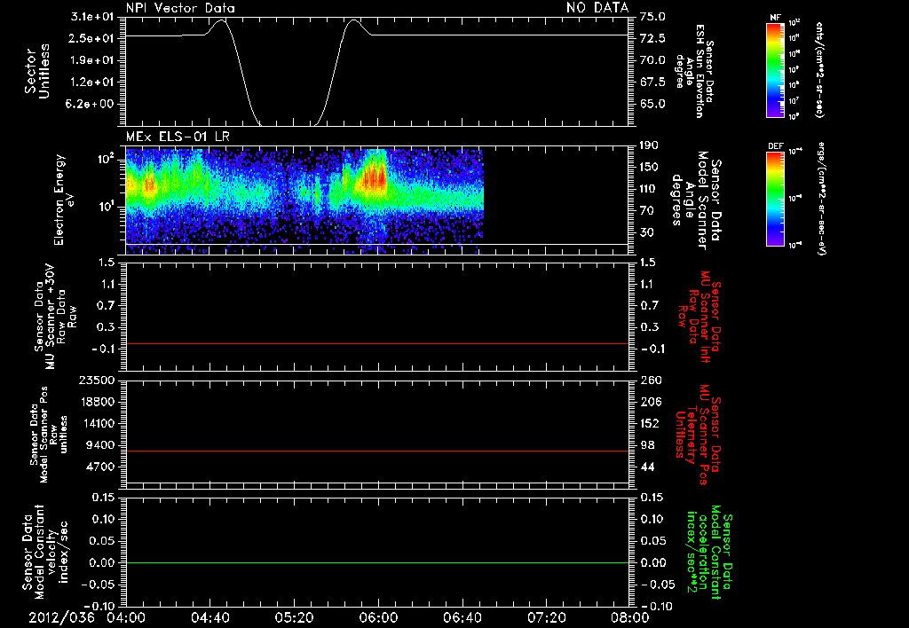This screenshot has height=628, width=909.
Task: Click the "NO DATA" label
Action: pos(597,8)
